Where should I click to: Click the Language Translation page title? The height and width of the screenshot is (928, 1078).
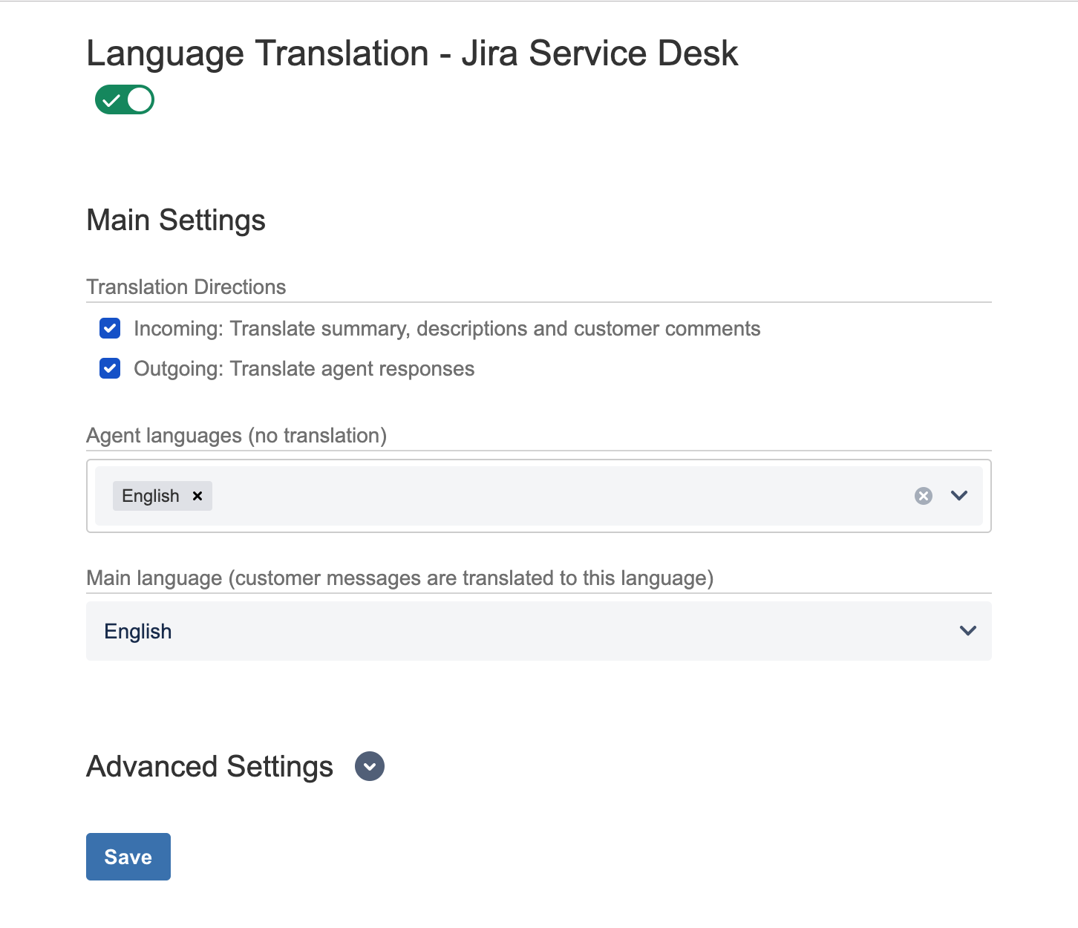pos(412,53)
